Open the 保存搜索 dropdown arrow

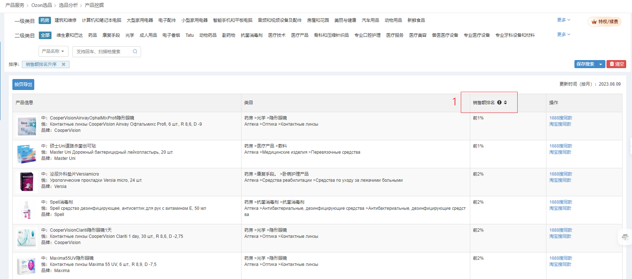tap(601, 64)
